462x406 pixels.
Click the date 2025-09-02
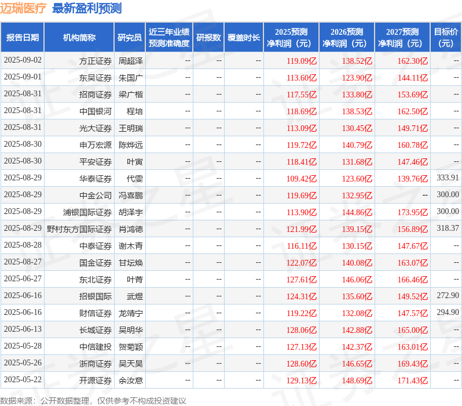click(x=23, y=60)
